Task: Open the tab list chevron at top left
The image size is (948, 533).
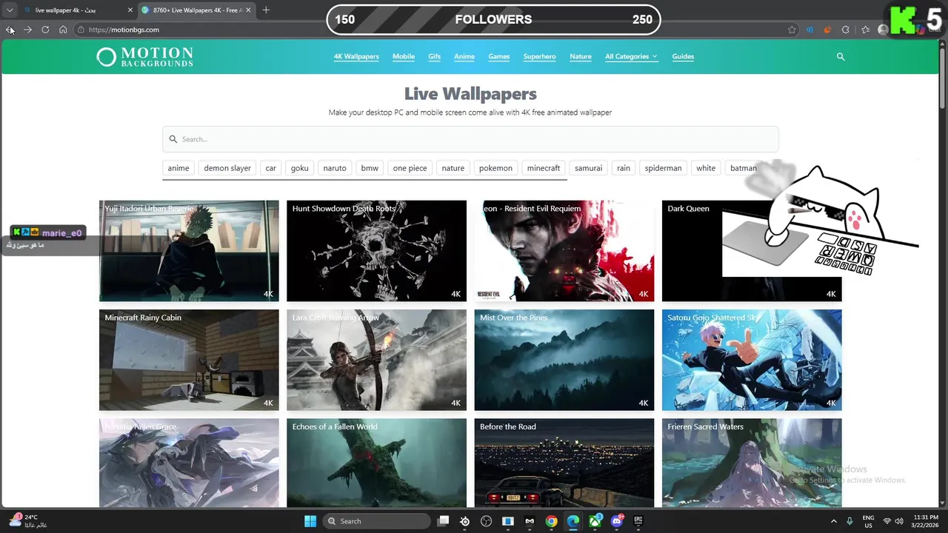Action: [10, 10]
